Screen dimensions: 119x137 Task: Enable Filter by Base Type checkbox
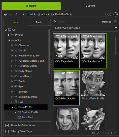7,131
